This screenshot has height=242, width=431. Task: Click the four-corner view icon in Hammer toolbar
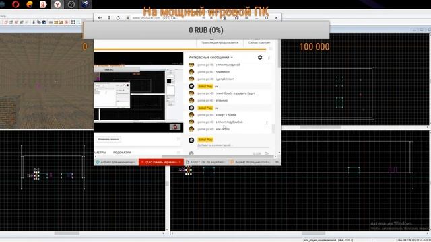click(73, 22)
